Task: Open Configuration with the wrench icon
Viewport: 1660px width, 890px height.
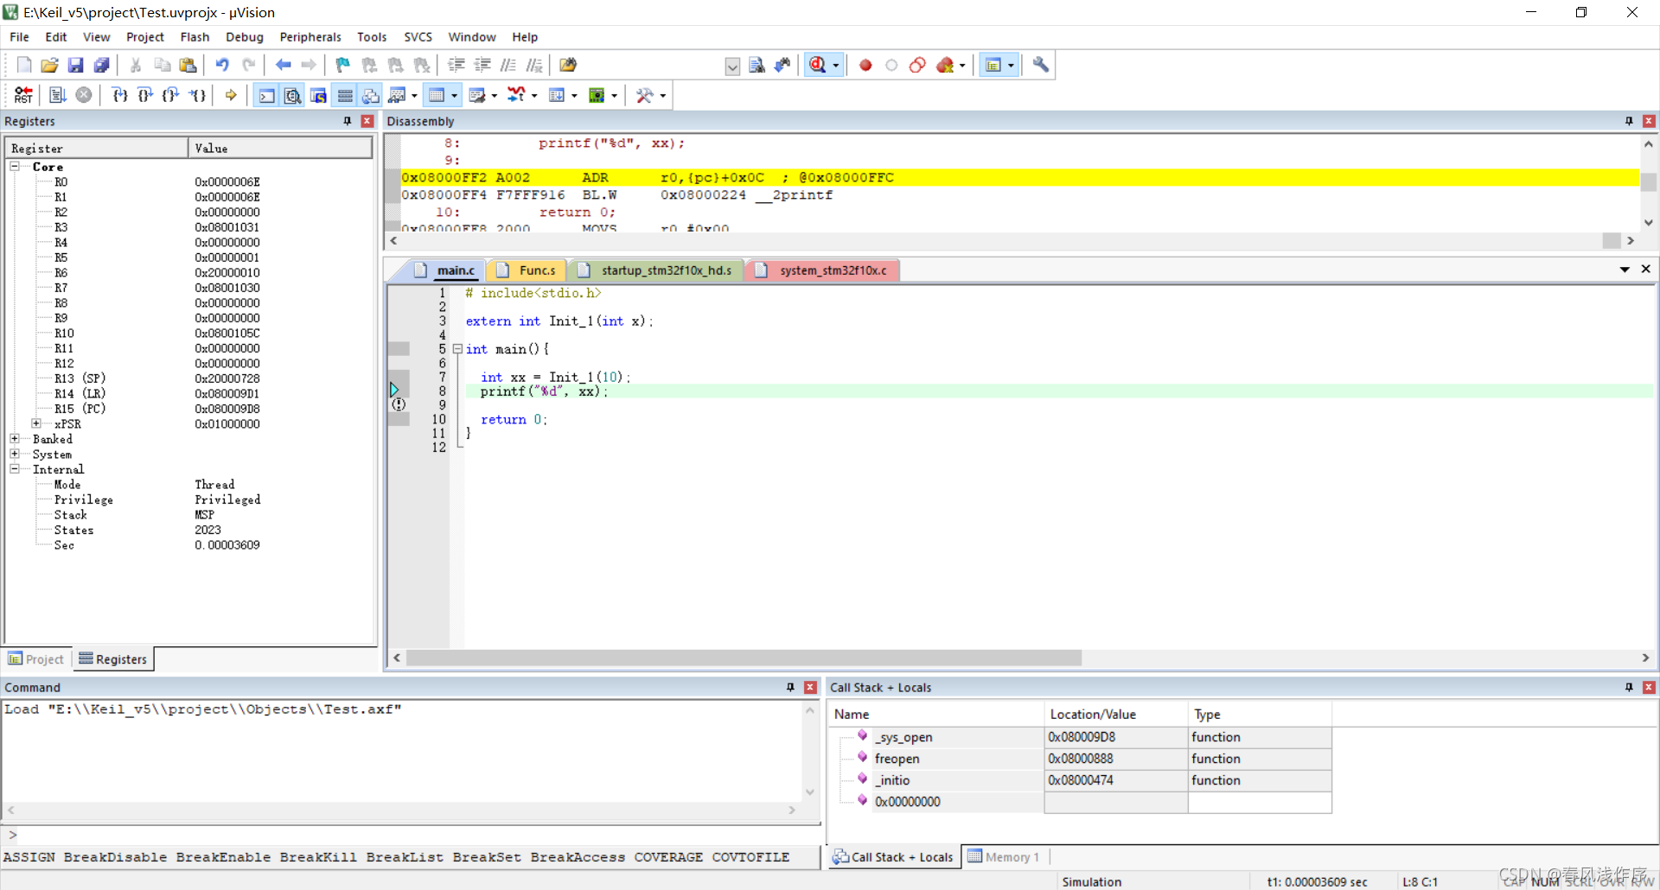Action: point(1040,65)
